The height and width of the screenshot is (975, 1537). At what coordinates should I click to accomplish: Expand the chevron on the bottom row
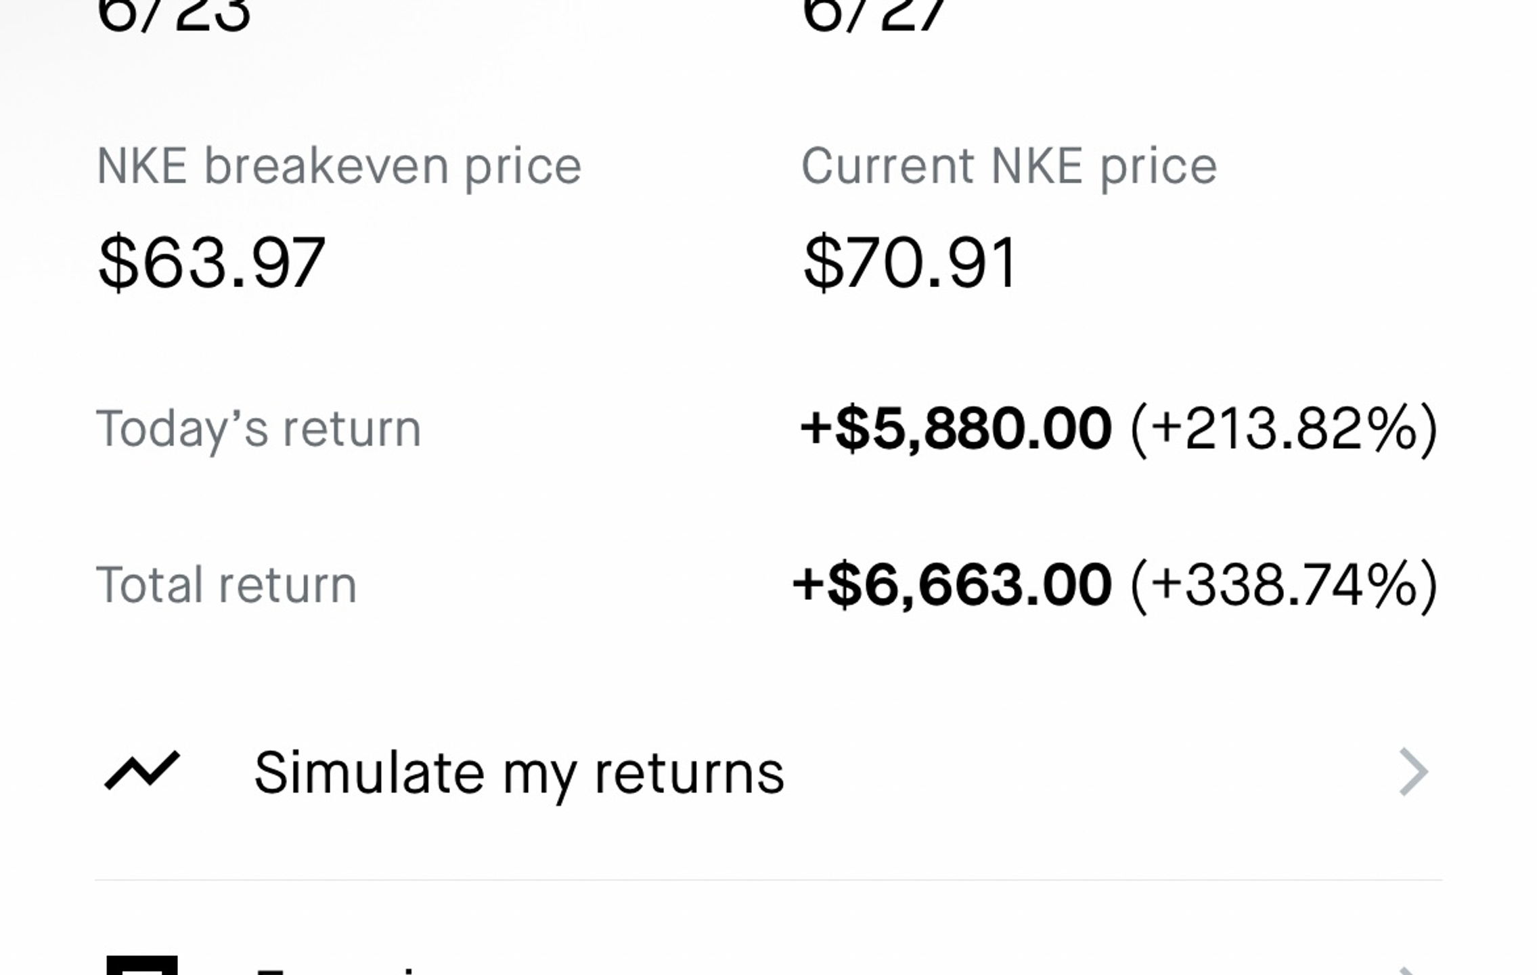click(x=1413, y=971)
